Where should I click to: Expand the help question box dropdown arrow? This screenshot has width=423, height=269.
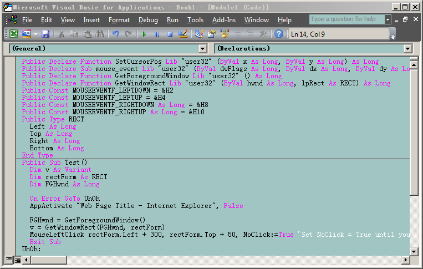[x=388, y=19]
